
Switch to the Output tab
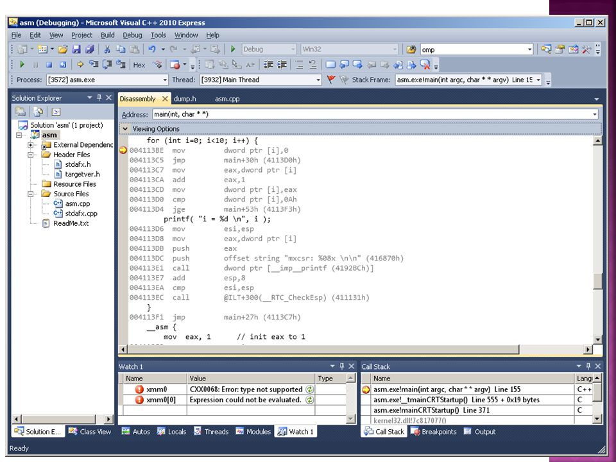pos(480,431)
